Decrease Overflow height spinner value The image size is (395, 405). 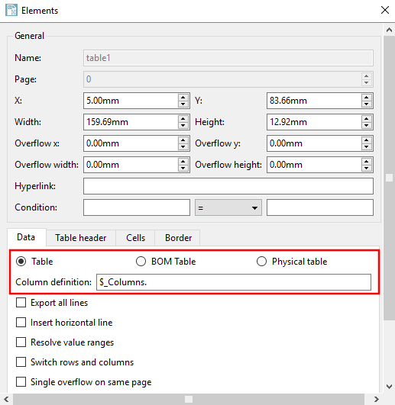[x=366, y=168]
